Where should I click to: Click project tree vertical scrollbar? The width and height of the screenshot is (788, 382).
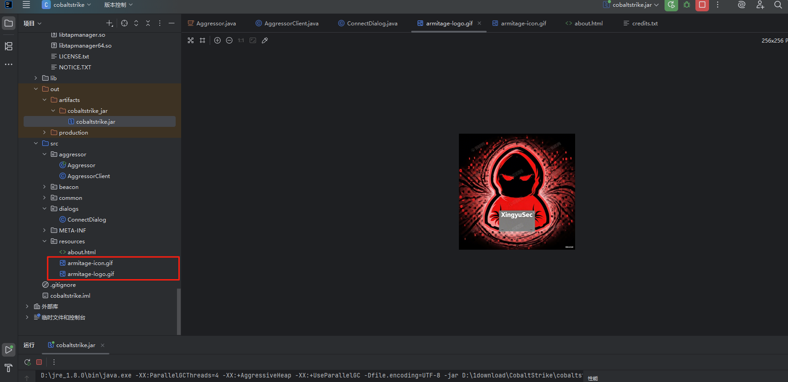coord(178,311)
